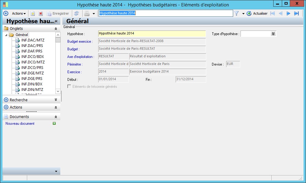Click the Nouveau document link

(20, 124)
